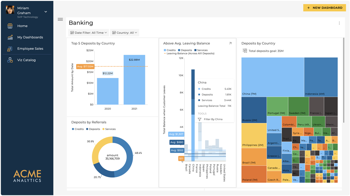Open the Date Filter dropdown

[x=89, y=33]
